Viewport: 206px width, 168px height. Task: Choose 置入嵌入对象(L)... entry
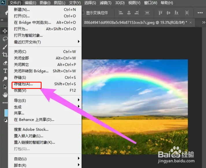pos(45,136)
